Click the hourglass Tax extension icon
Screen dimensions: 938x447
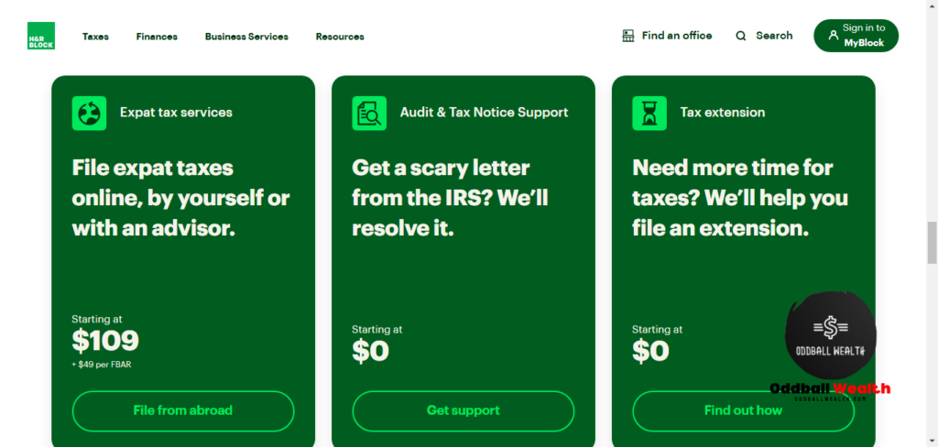click(x=649, y=113)
